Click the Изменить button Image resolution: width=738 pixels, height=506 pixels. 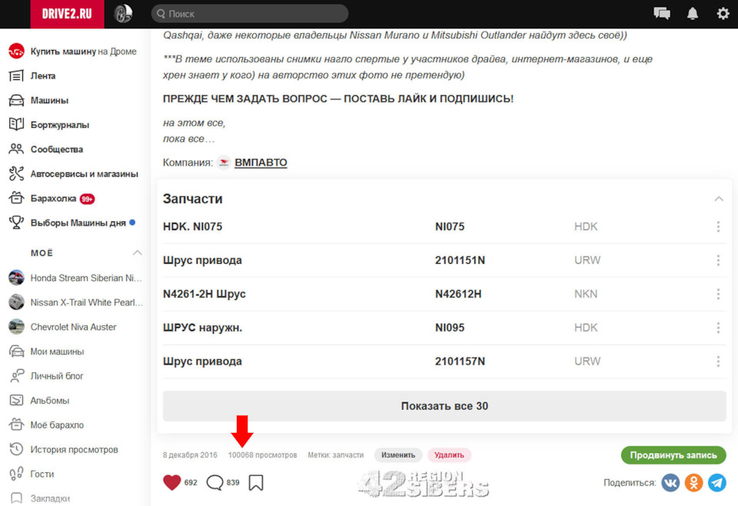pos(398,455)
